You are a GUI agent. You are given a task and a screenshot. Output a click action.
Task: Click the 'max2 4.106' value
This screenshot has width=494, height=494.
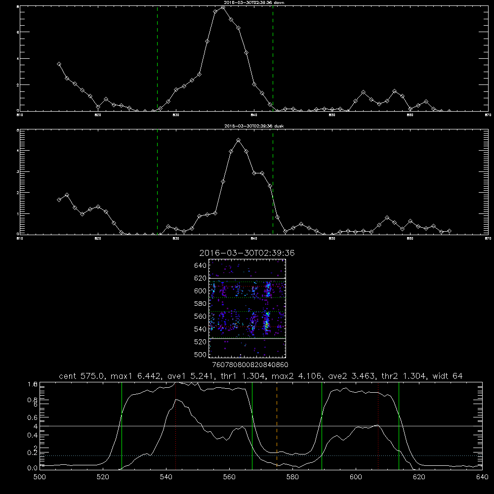coord(296,376)
